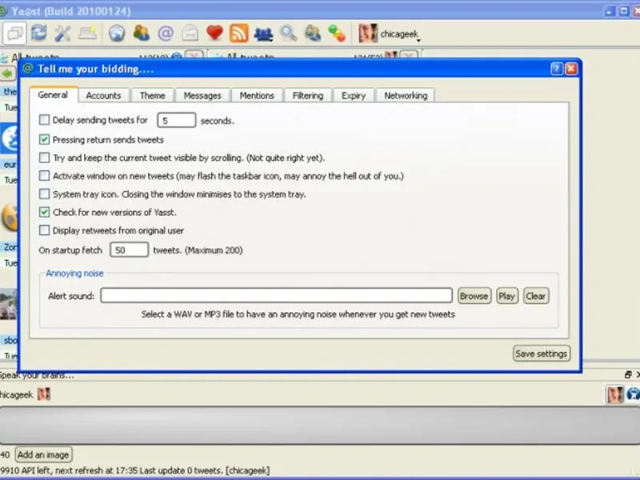Click the account avatar at compose panel right

click(x=615, y=394)
